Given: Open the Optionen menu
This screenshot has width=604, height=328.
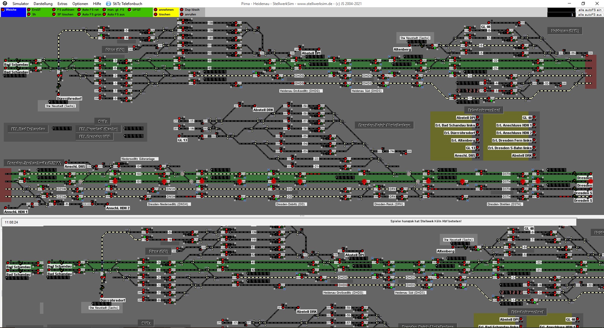Looking at the screenshot, I should pos(80,4).
